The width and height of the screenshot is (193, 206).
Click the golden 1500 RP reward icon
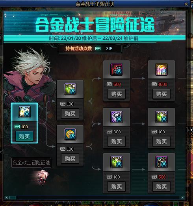point(161,69)
